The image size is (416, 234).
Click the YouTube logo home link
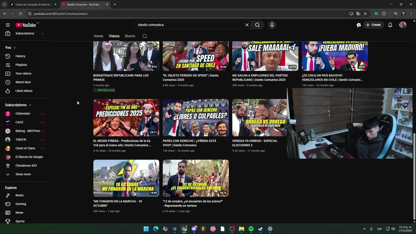point(26,25)
